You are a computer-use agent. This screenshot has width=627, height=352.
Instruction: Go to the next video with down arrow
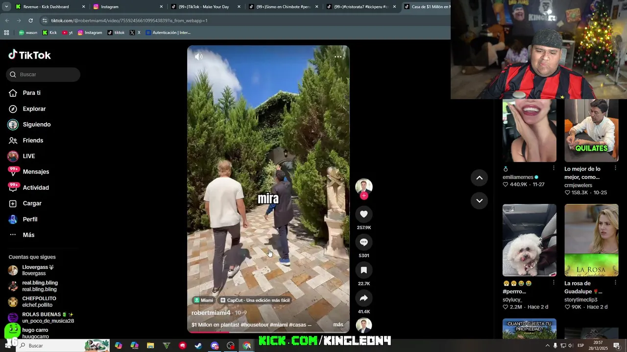pyautogui.click(x=479, y=200)
